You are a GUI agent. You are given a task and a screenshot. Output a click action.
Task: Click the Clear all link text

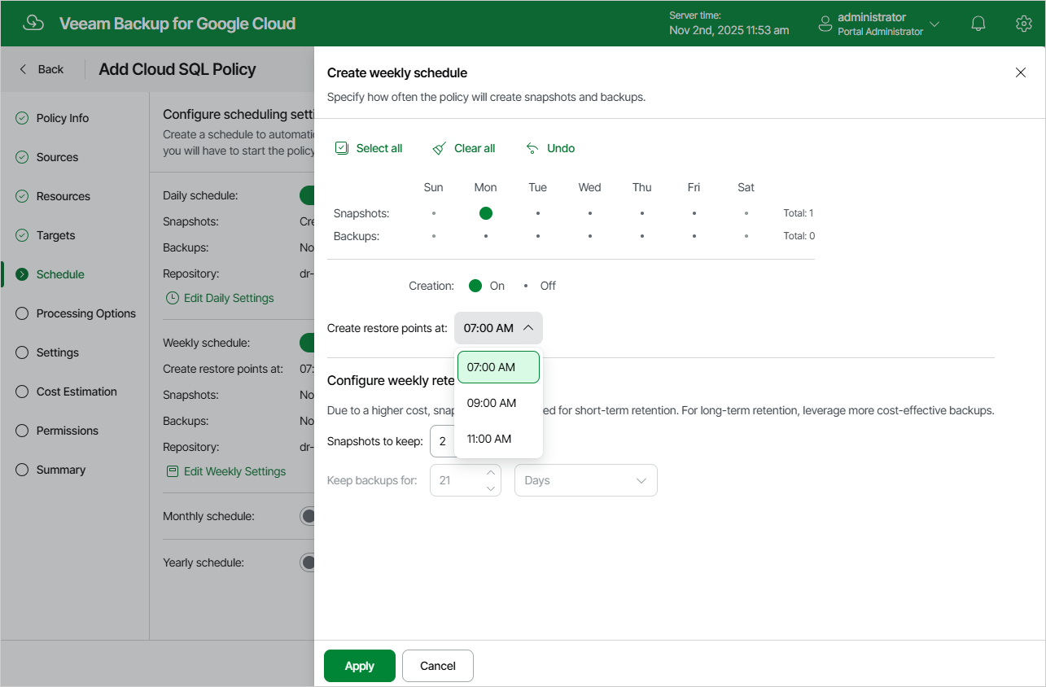[475, 148]
